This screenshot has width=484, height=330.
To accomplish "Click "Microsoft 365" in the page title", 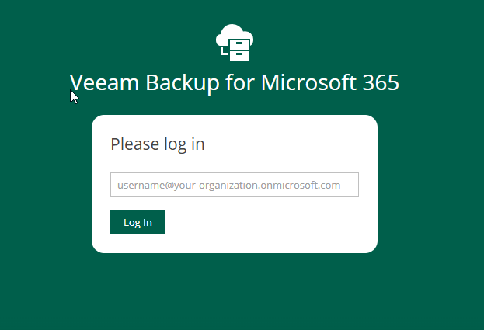I will point(330,82).
